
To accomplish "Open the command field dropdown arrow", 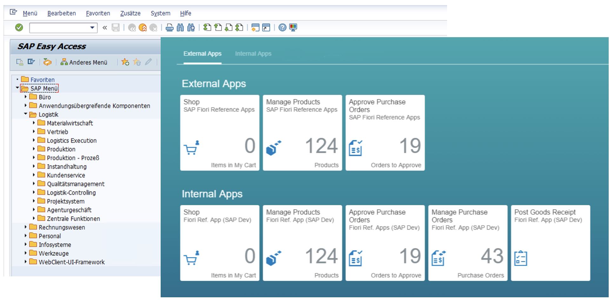I will click(x=92, y=28).
